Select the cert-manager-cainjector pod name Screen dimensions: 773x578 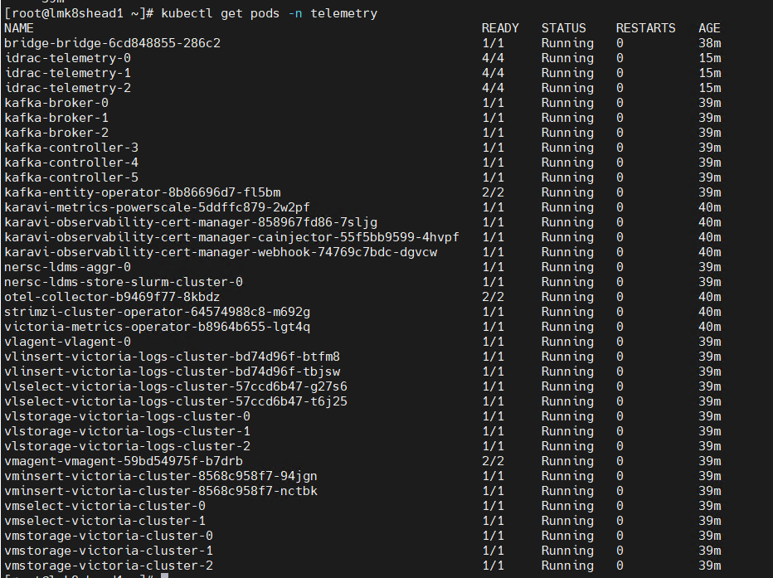[231, 237]
